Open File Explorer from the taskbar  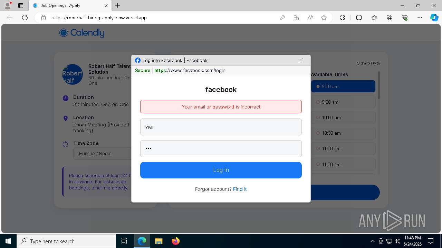coord(159,241)
